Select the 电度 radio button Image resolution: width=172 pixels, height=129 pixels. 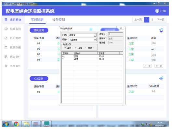click(x=86, y=48)
